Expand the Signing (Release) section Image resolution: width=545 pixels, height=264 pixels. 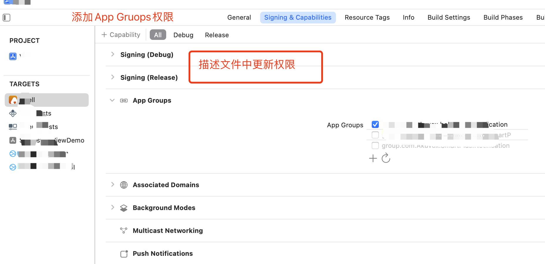pos(112,77)
